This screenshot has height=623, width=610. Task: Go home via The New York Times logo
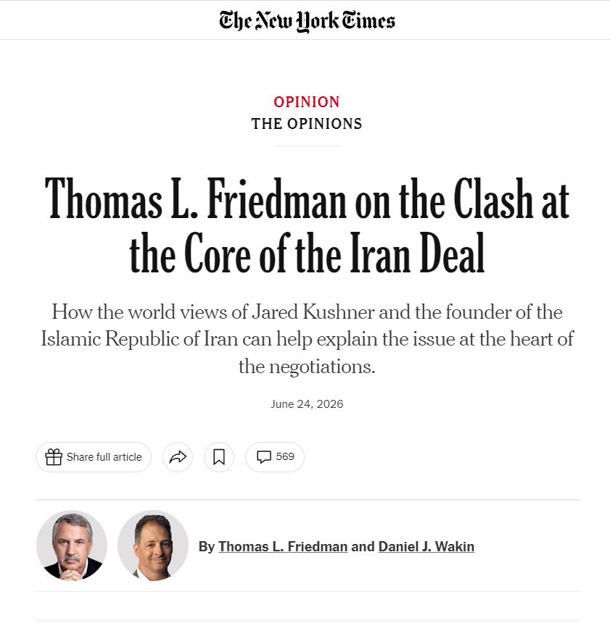coord(307,21)
